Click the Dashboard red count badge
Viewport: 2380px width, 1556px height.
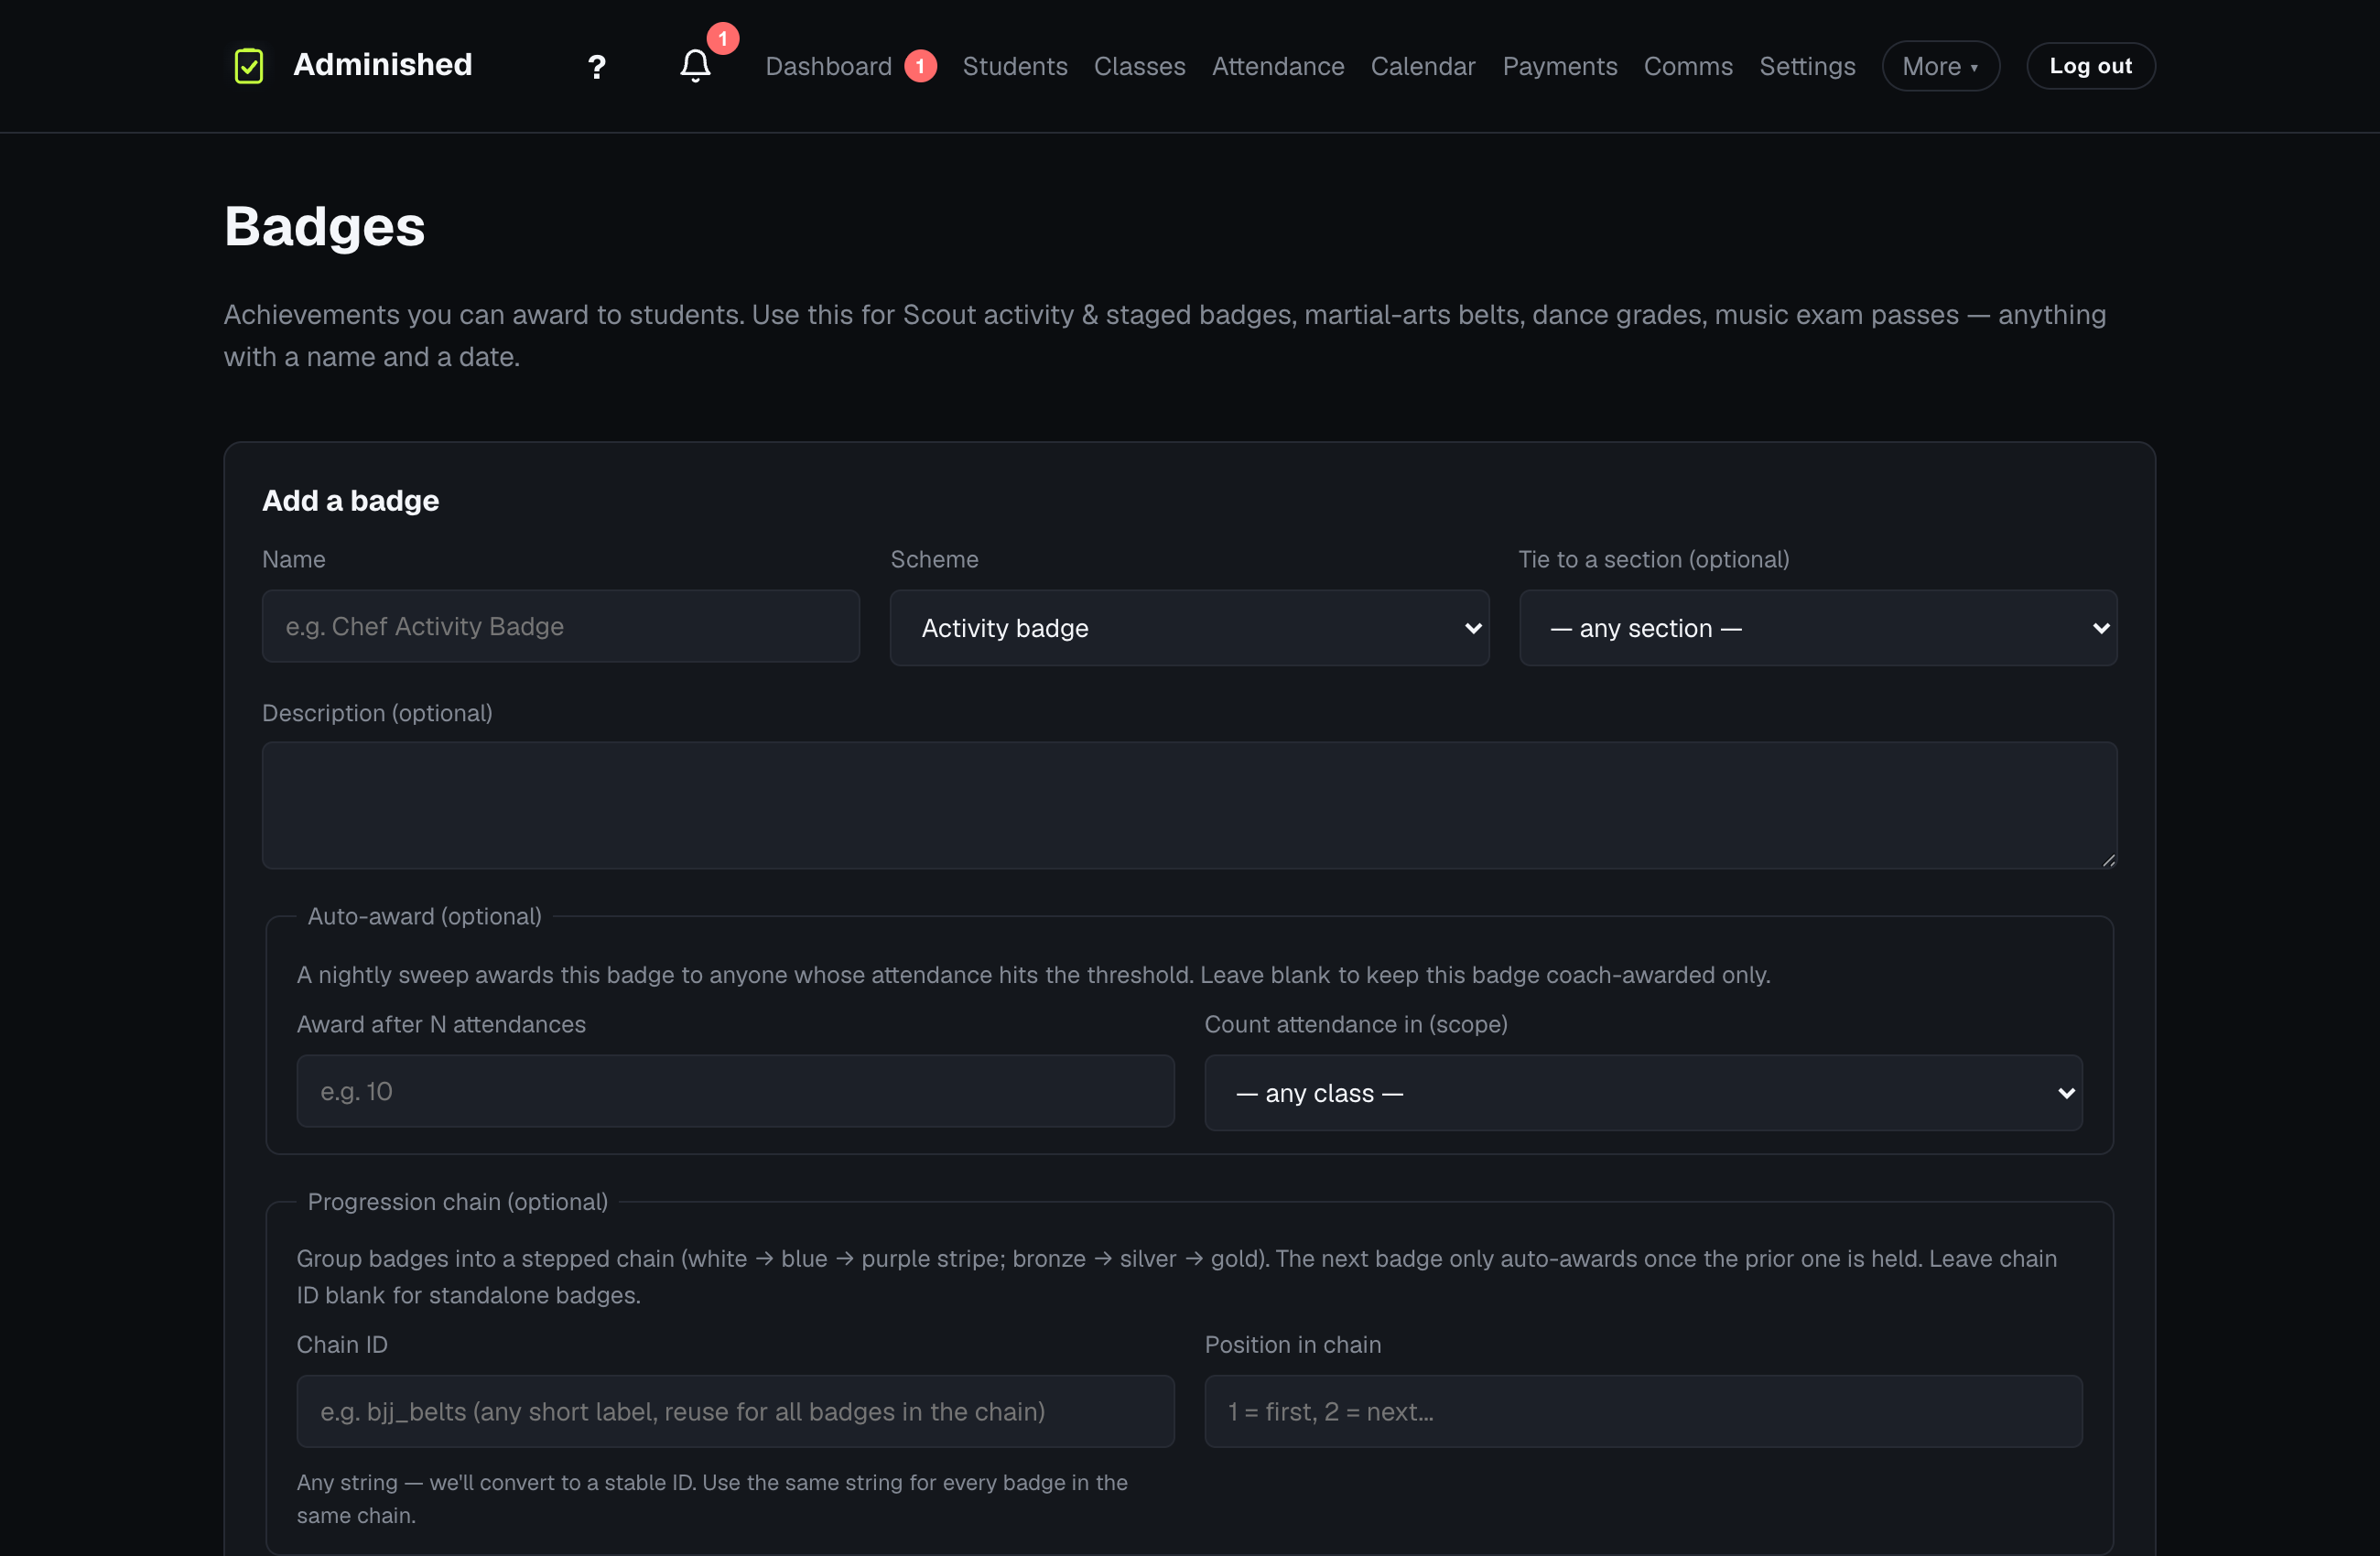(920, 66)
